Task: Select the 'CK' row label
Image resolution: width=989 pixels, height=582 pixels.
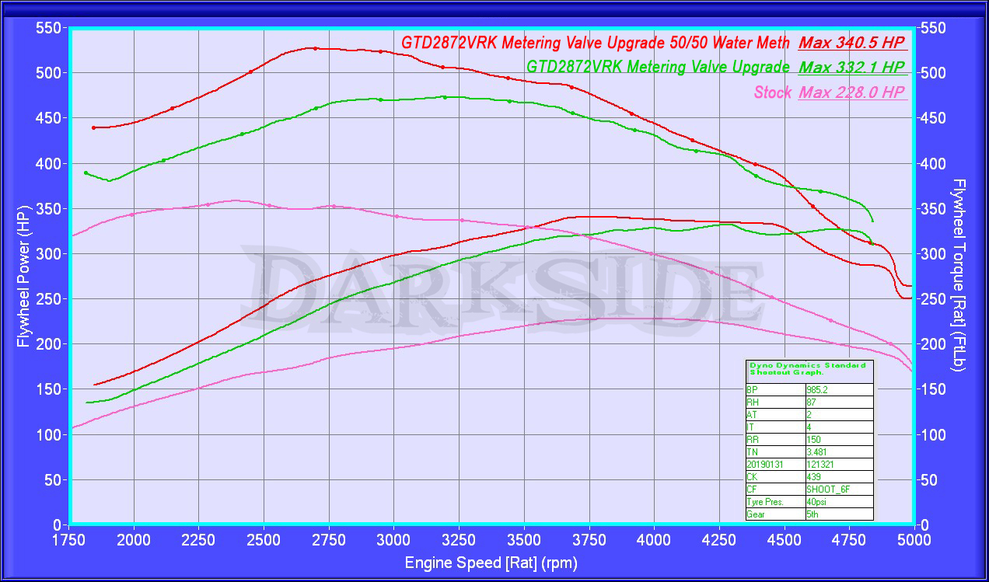Action: pyautogui.click(x=752, y=477)
